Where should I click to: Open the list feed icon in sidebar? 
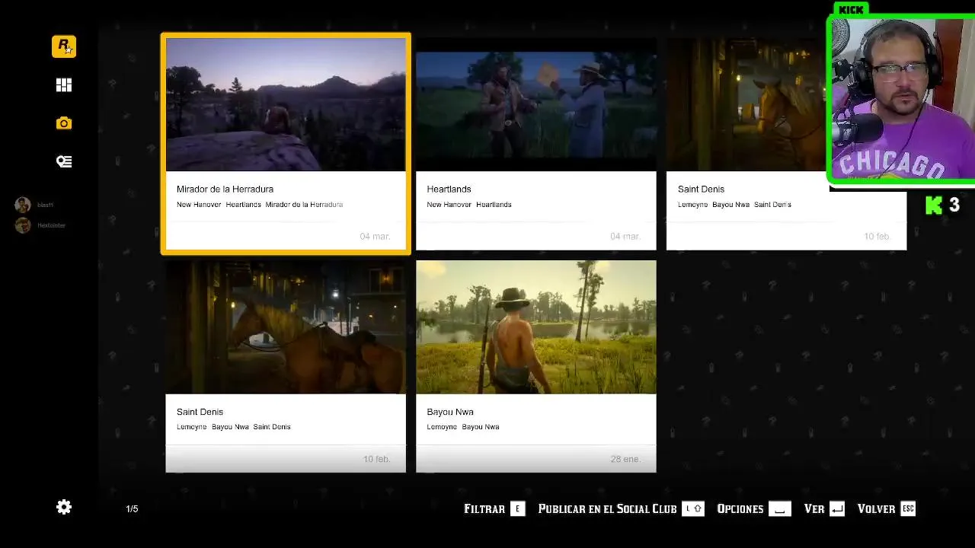click(64, 161)
